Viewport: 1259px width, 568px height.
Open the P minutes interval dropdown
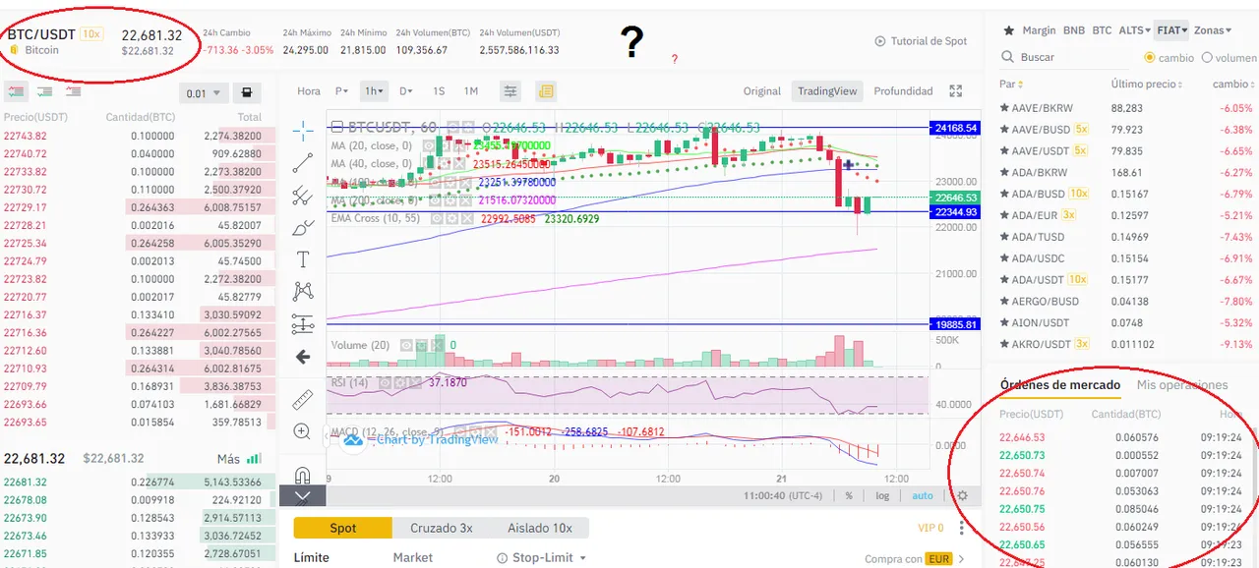(341, 91)
